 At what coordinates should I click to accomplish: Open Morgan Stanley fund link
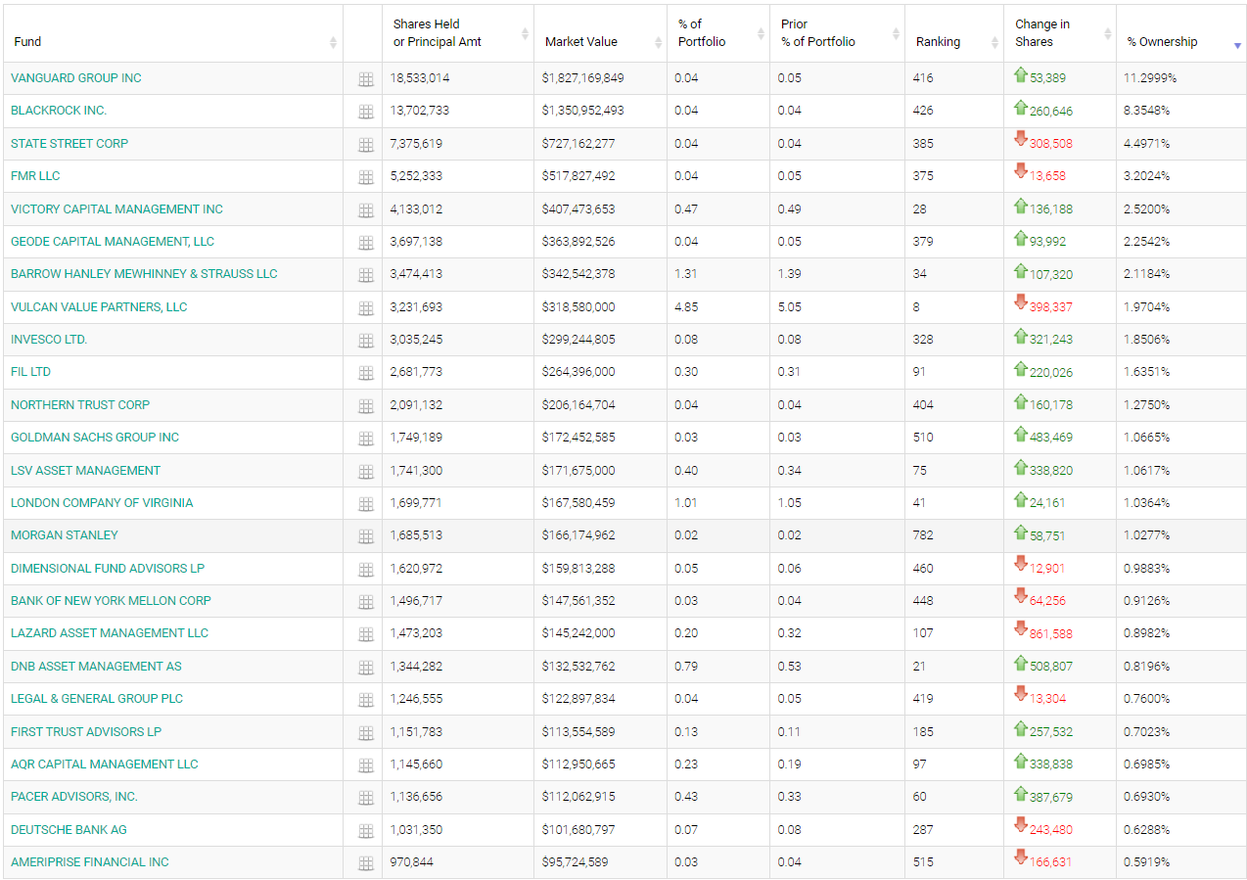click(x=65, y=535)
